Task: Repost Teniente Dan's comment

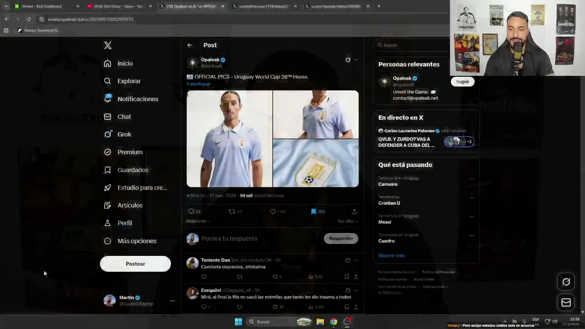Action: (239, 277)
